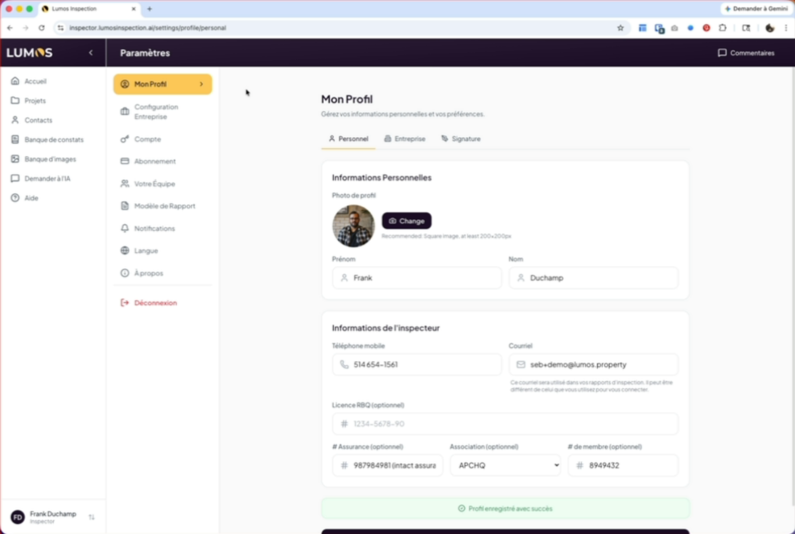This screenshot has height=534, width=795.
Task: Click the Licence RBQ field
Action: 505,424
